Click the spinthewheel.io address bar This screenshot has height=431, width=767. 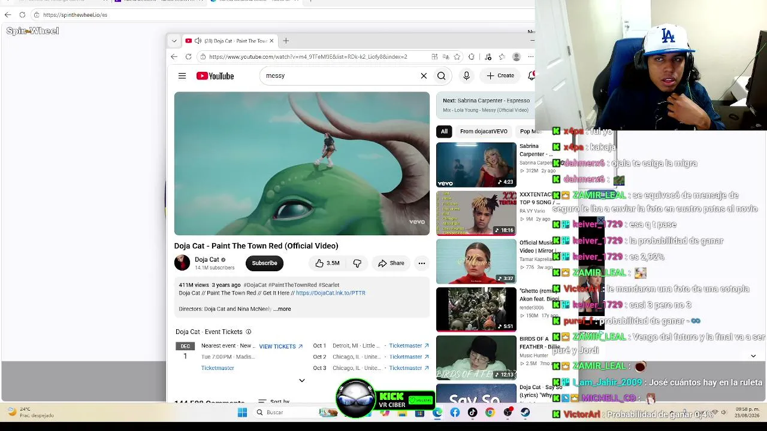coord(75,14)
